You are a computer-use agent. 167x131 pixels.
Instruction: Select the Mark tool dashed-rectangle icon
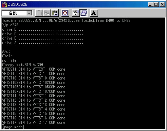coord(39,13)
